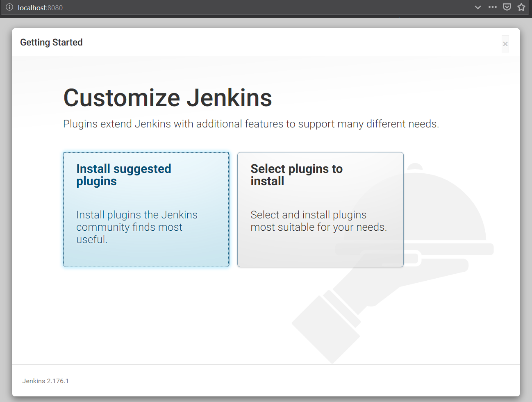
Task: Choose Select plugins to install option
Action: 321,209
